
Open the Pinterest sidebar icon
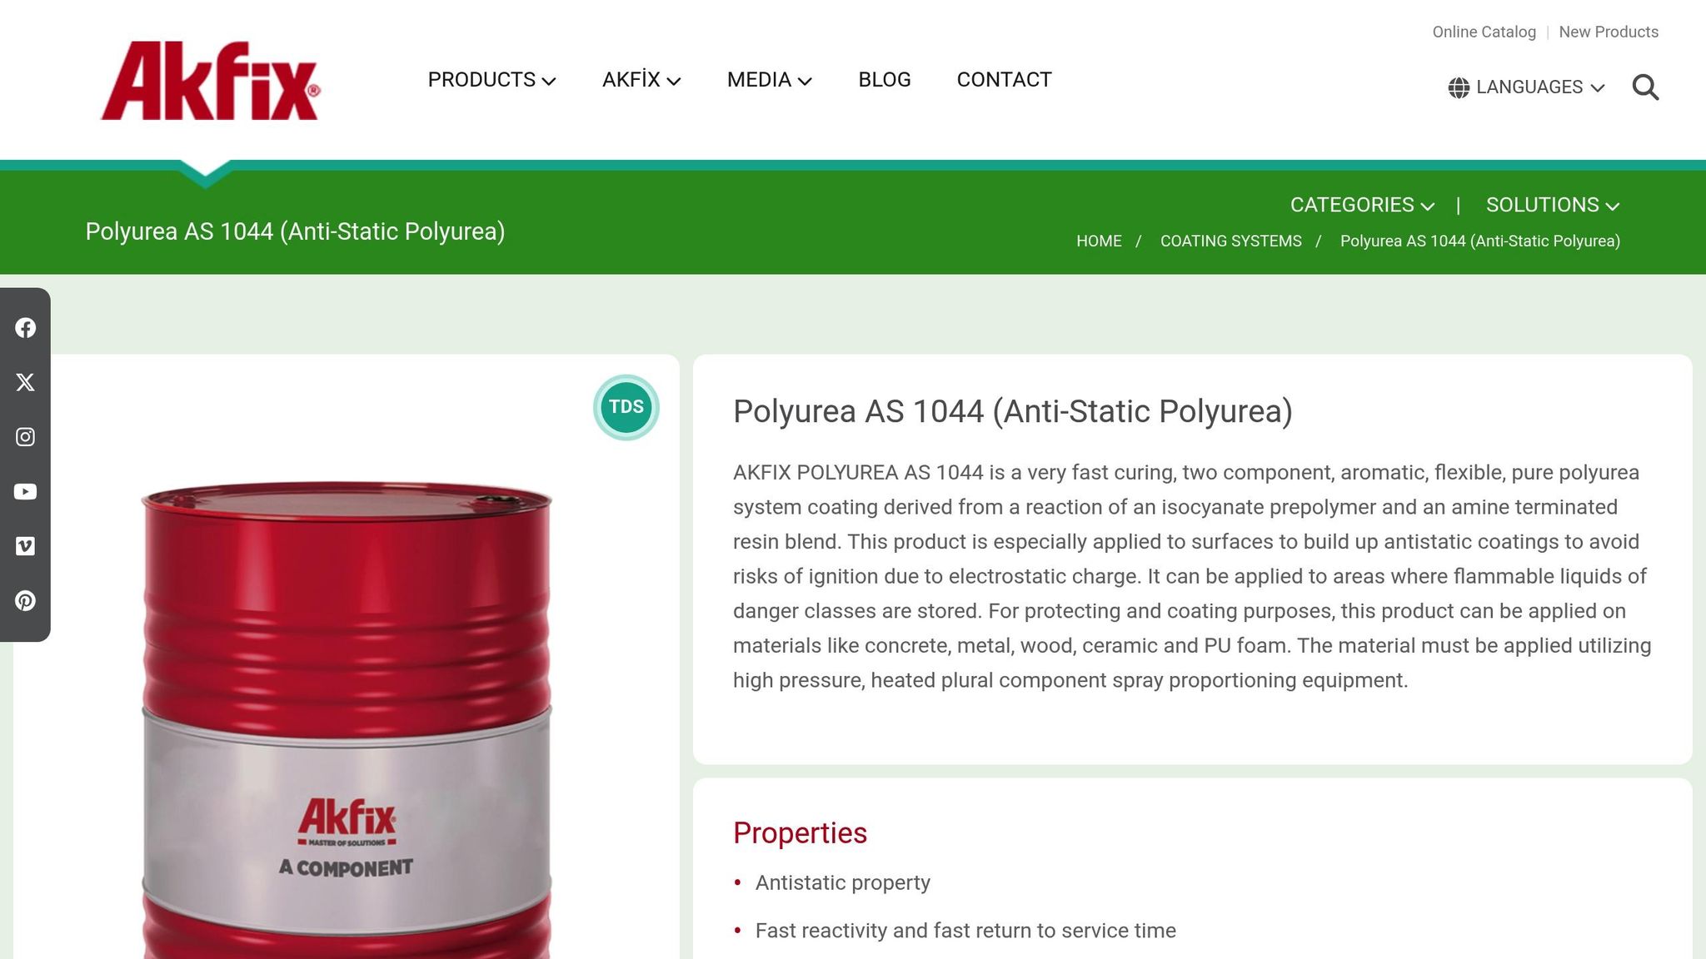[x=25, y=601]
